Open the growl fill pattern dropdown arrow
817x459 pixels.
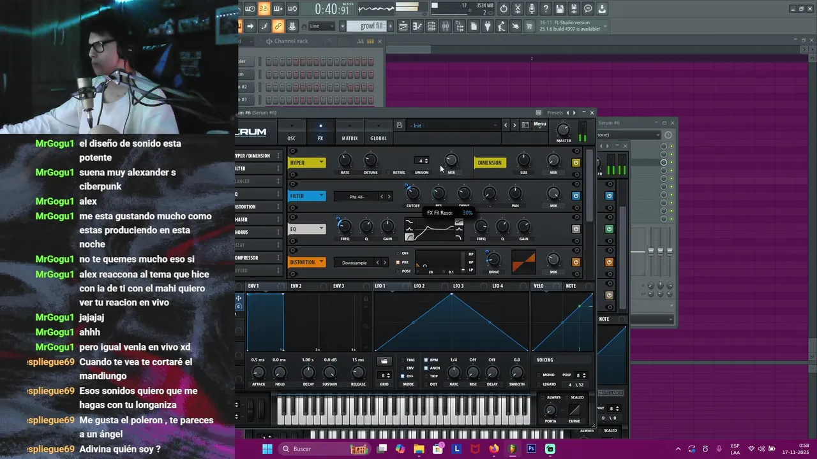point(343,26)
